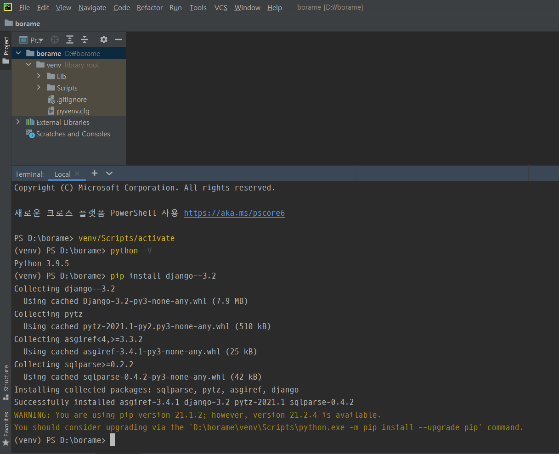Expand the Lib folder arrow
Image resolution: width=559 pixels, height=454 pixels.
click(x=39, y=76)
